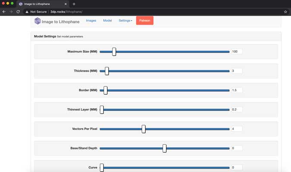The height and width of the screenshot is (172, 291).
Task: Click the Base/Stand Depth slider handle
Action: pos(165,148)
